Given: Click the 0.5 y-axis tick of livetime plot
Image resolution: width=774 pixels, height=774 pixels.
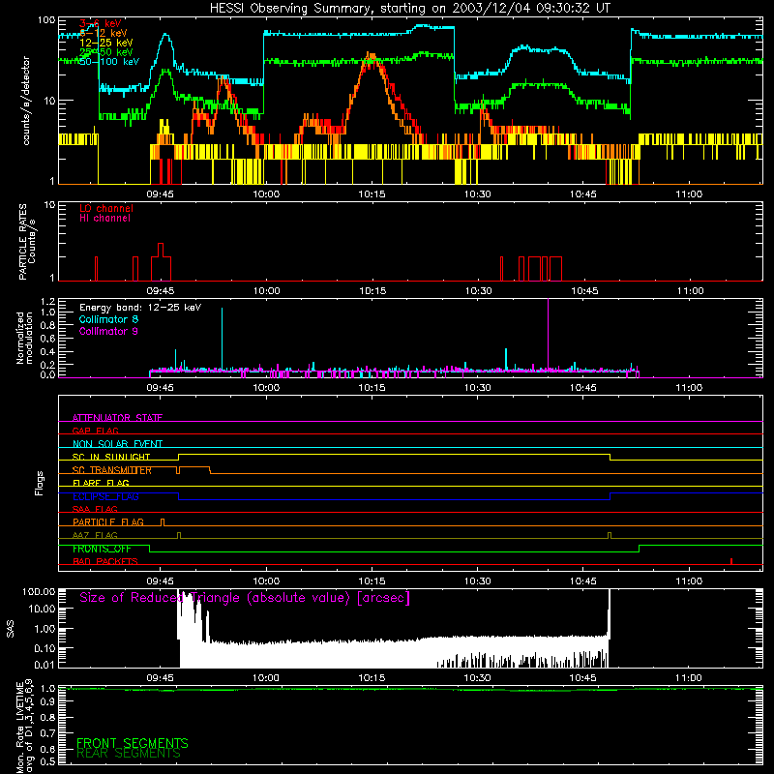Looking at the screenshot, I should pyautogui.click(x=47, y=761).
